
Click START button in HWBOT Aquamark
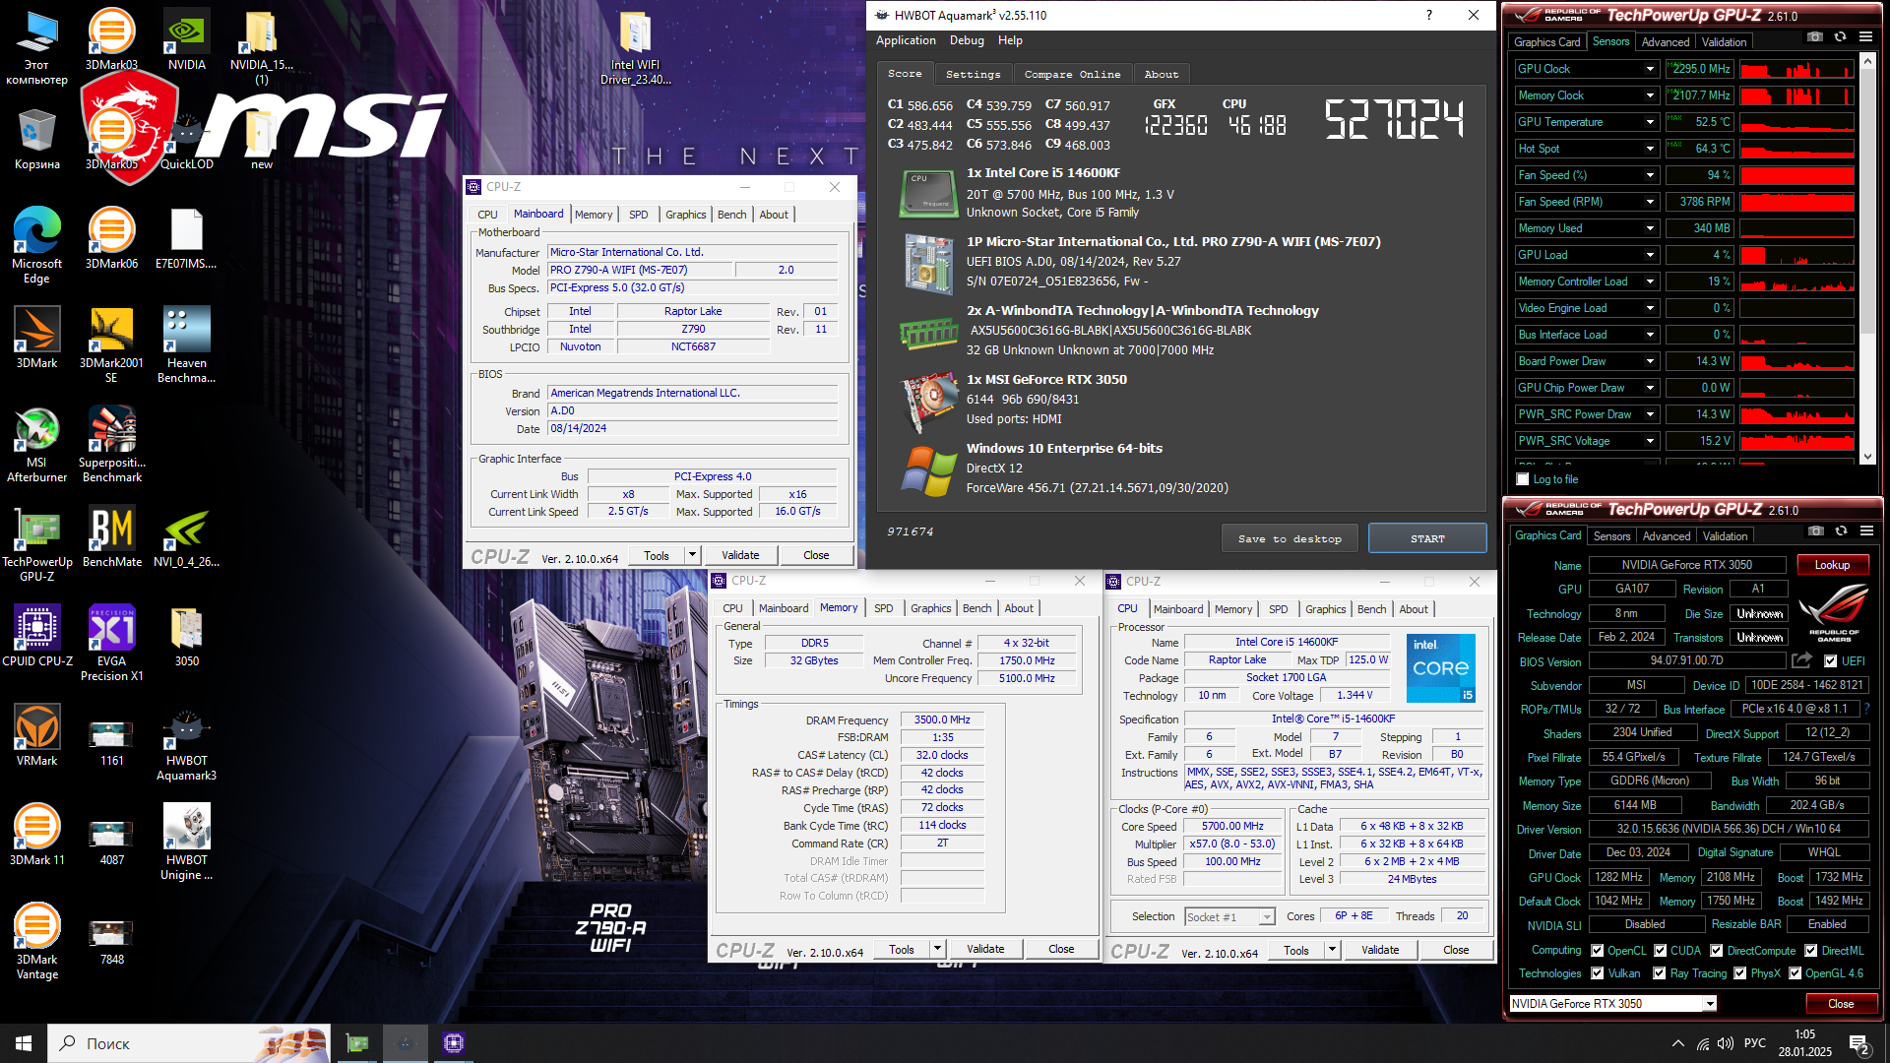pos(1427,538)
